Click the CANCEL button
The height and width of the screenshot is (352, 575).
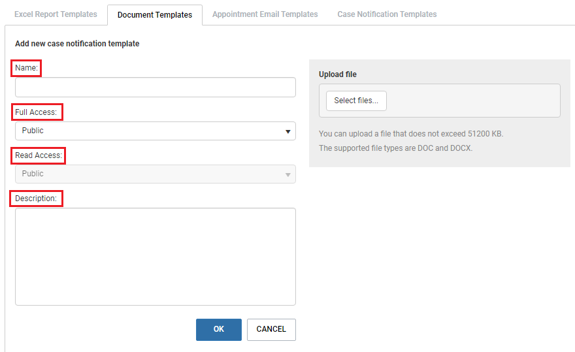[271, 330]
